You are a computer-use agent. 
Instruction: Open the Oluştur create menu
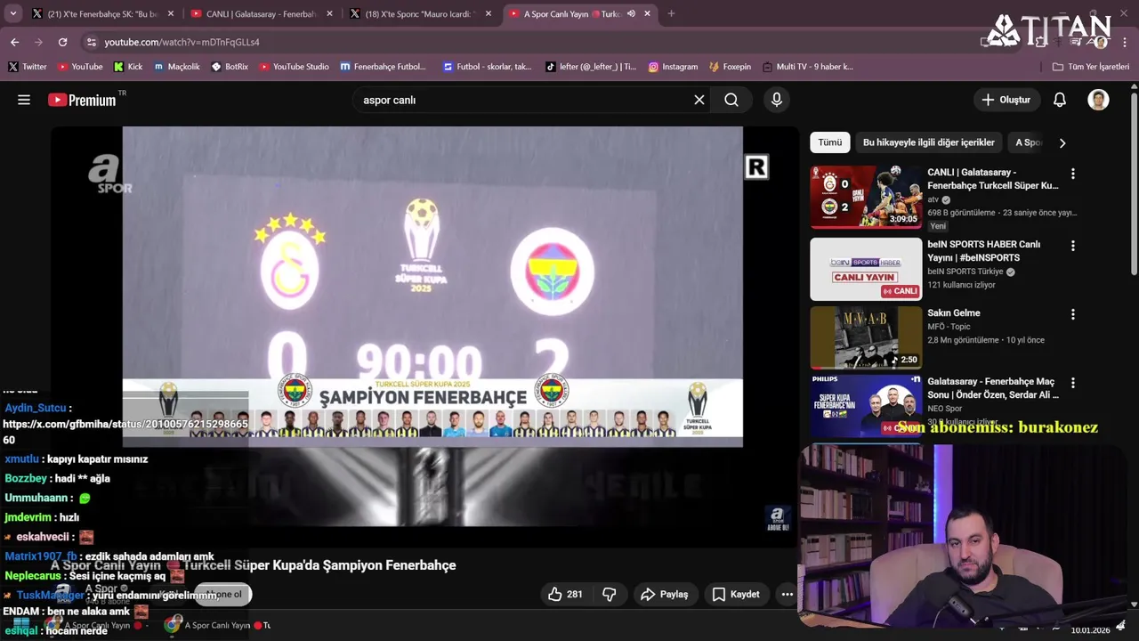1006,100
